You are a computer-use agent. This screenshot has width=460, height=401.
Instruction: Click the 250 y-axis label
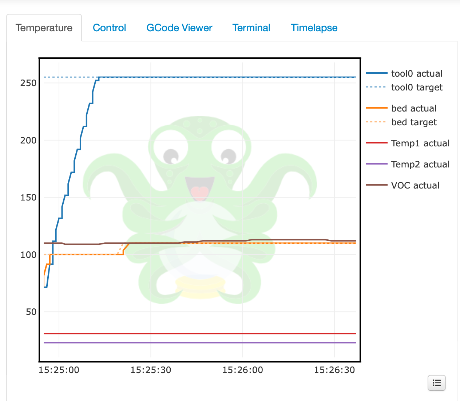(x=28, y=83)
